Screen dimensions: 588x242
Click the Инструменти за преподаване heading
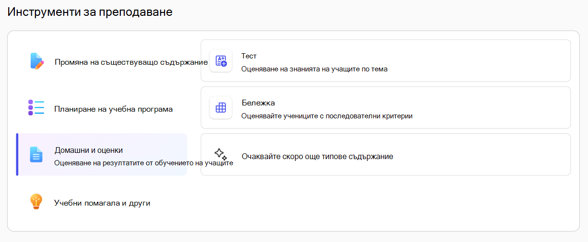pos(90,12)
